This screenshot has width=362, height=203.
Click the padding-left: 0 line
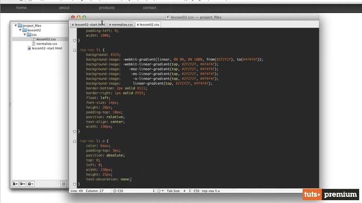tap(102, 30)
